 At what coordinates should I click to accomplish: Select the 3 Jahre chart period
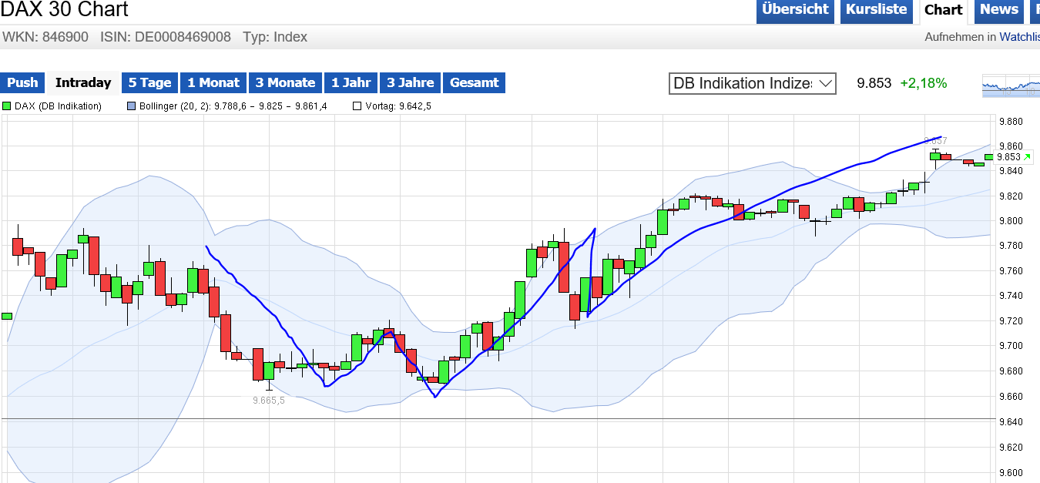coord(410,82)
